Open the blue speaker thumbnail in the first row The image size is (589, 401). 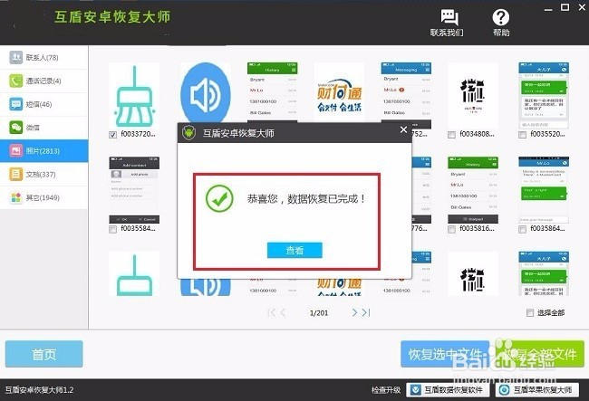click(205, 92)
